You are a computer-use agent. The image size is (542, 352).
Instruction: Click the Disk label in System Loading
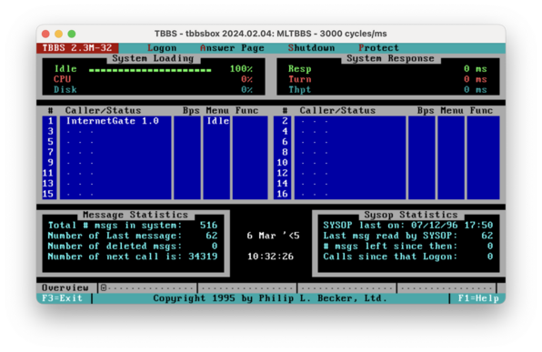[x=65, y=89]
